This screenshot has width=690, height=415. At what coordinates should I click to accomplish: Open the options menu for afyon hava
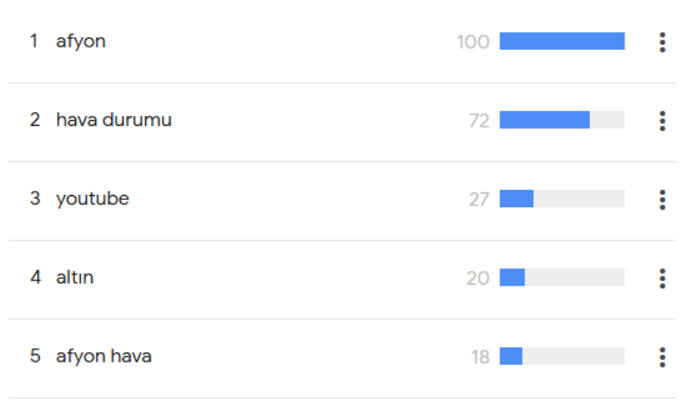click(x=662, y=356)
